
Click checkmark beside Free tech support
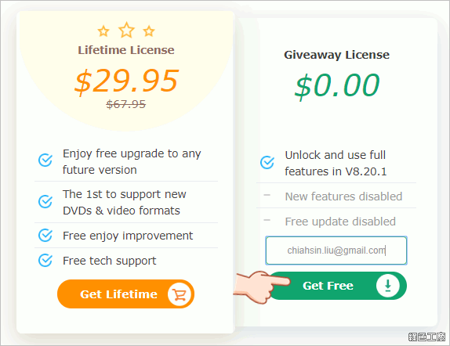click(x=45, y=261)
